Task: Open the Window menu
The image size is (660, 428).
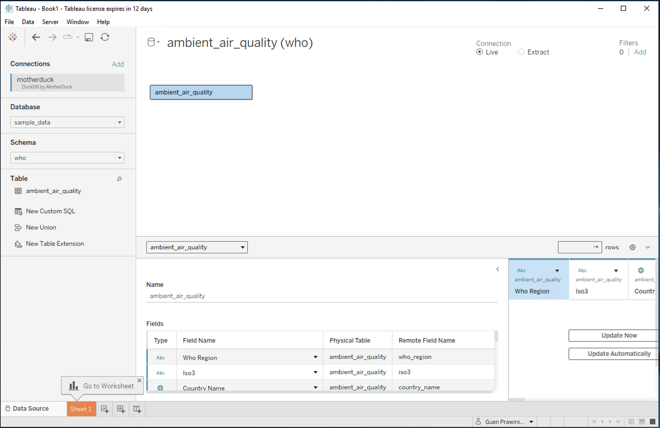Action: click(78, 22)
